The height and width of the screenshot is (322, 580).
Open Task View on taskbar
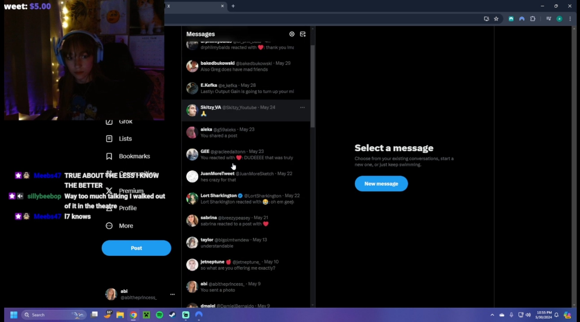tap(95, 315)
